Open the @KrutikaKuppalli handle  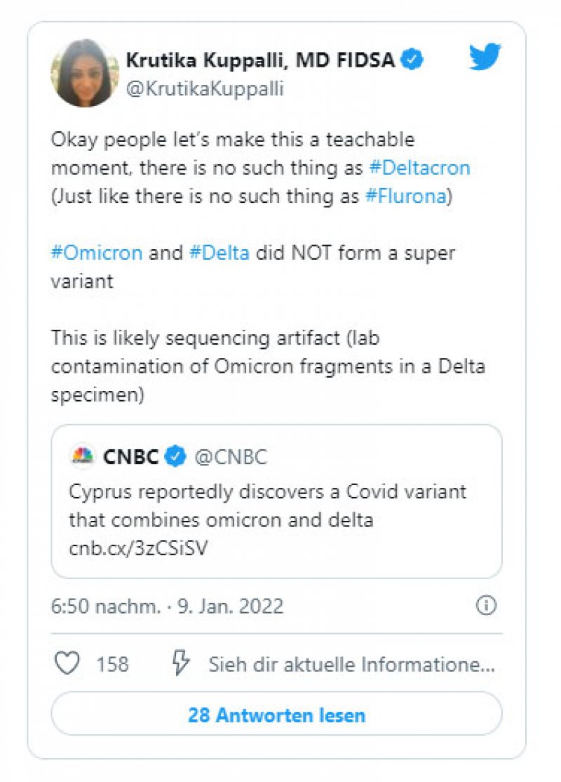pyautogui.click(x=205, y=90)
